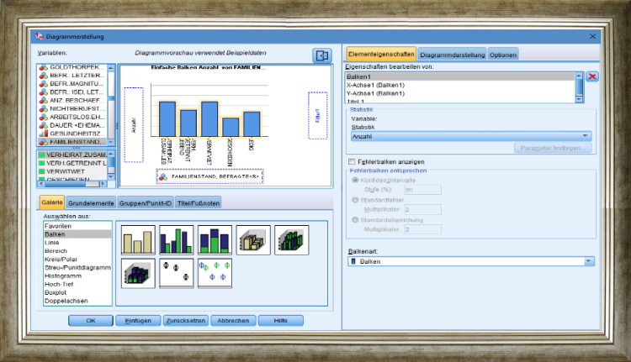631x362 pixels.
Task: Select the clustered error bar chart thumbnail
Action: tap(215, 274)
